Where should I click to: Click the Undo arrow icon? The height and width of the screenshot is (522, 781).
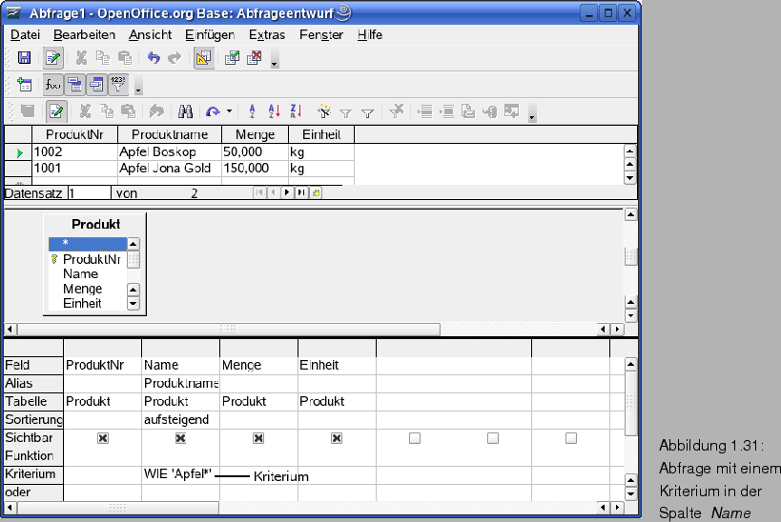pos(153,58)
